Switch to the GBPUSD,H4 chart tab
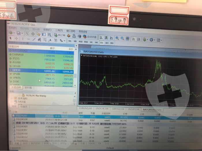The image size is (202, 151). [x=118, y=109]
